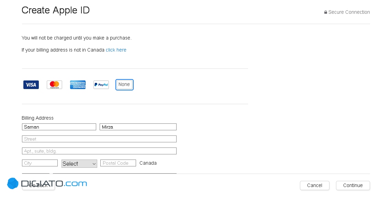Continue to the next step

point(353,185)
